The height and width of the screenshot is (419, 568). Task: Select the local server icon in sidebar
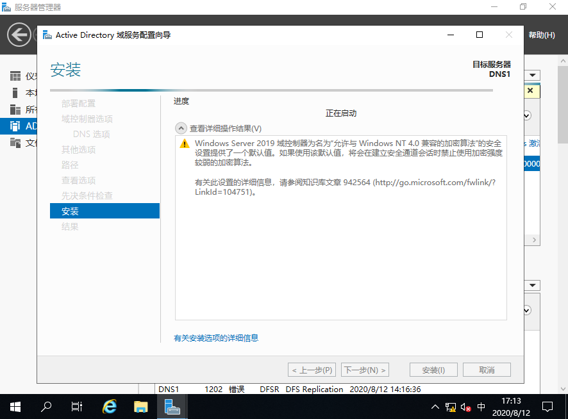coord(15,93)
